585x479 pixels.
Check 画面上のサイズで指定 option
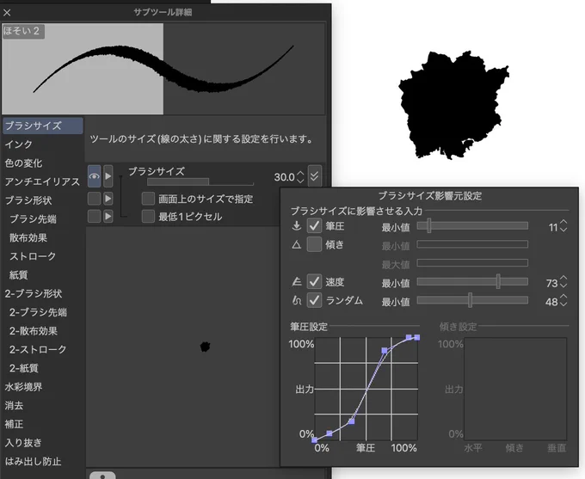[148, 199]
